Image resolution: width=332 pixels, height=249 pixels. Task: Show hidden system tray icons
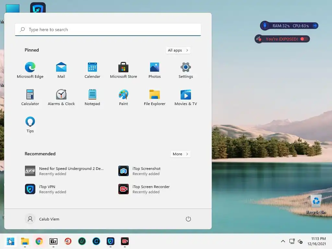[x=283, y=241]
